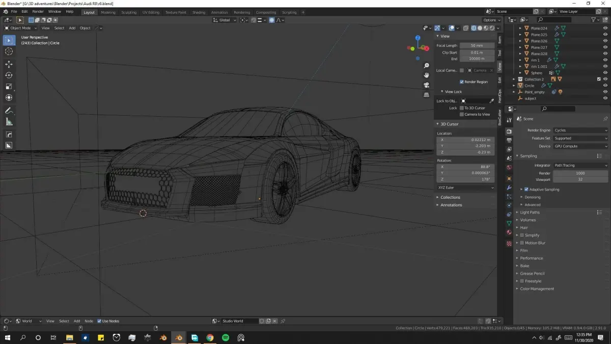The height and width of the screenshot is (344, 611).
Task: Select rendered viewport shading
Action: [491, 28]
